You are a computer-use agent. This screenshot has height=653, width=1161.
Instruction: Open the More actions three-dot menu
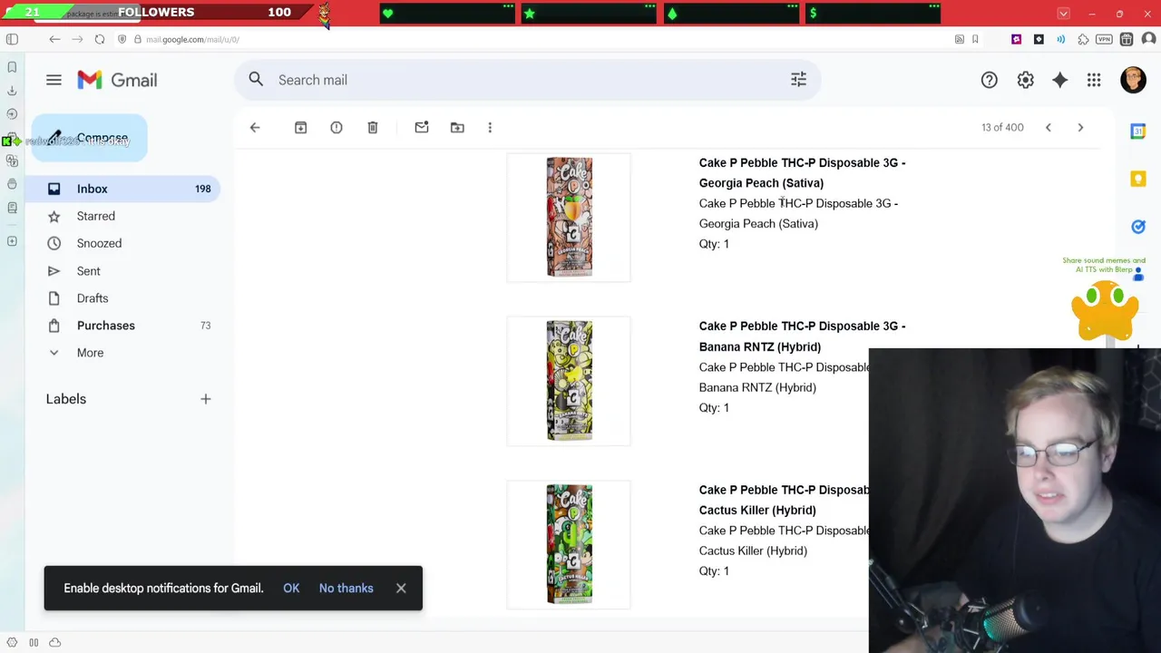[490, 127]
